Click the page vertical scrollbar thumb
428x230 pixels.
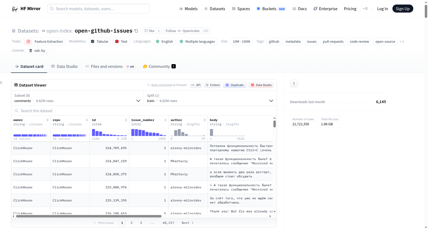pyautogui.click(x=426, y=11)
